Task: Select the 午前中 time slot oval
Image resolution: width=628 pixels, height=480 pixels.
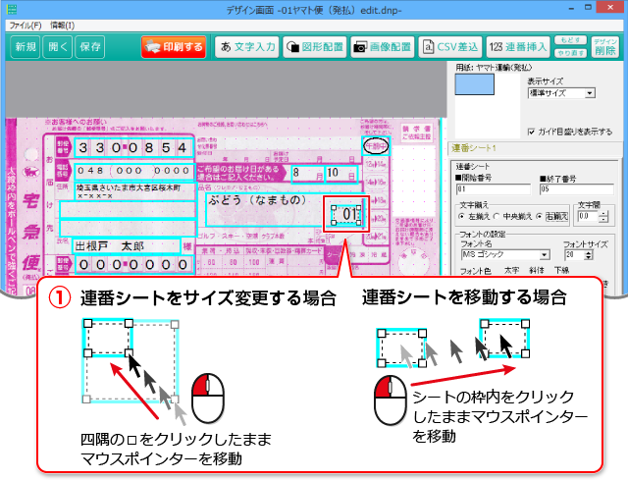Action: 375,146
